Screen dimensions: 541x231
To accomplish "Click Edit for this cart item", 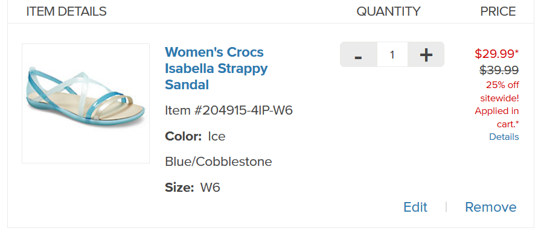I will tap(415, 207).
